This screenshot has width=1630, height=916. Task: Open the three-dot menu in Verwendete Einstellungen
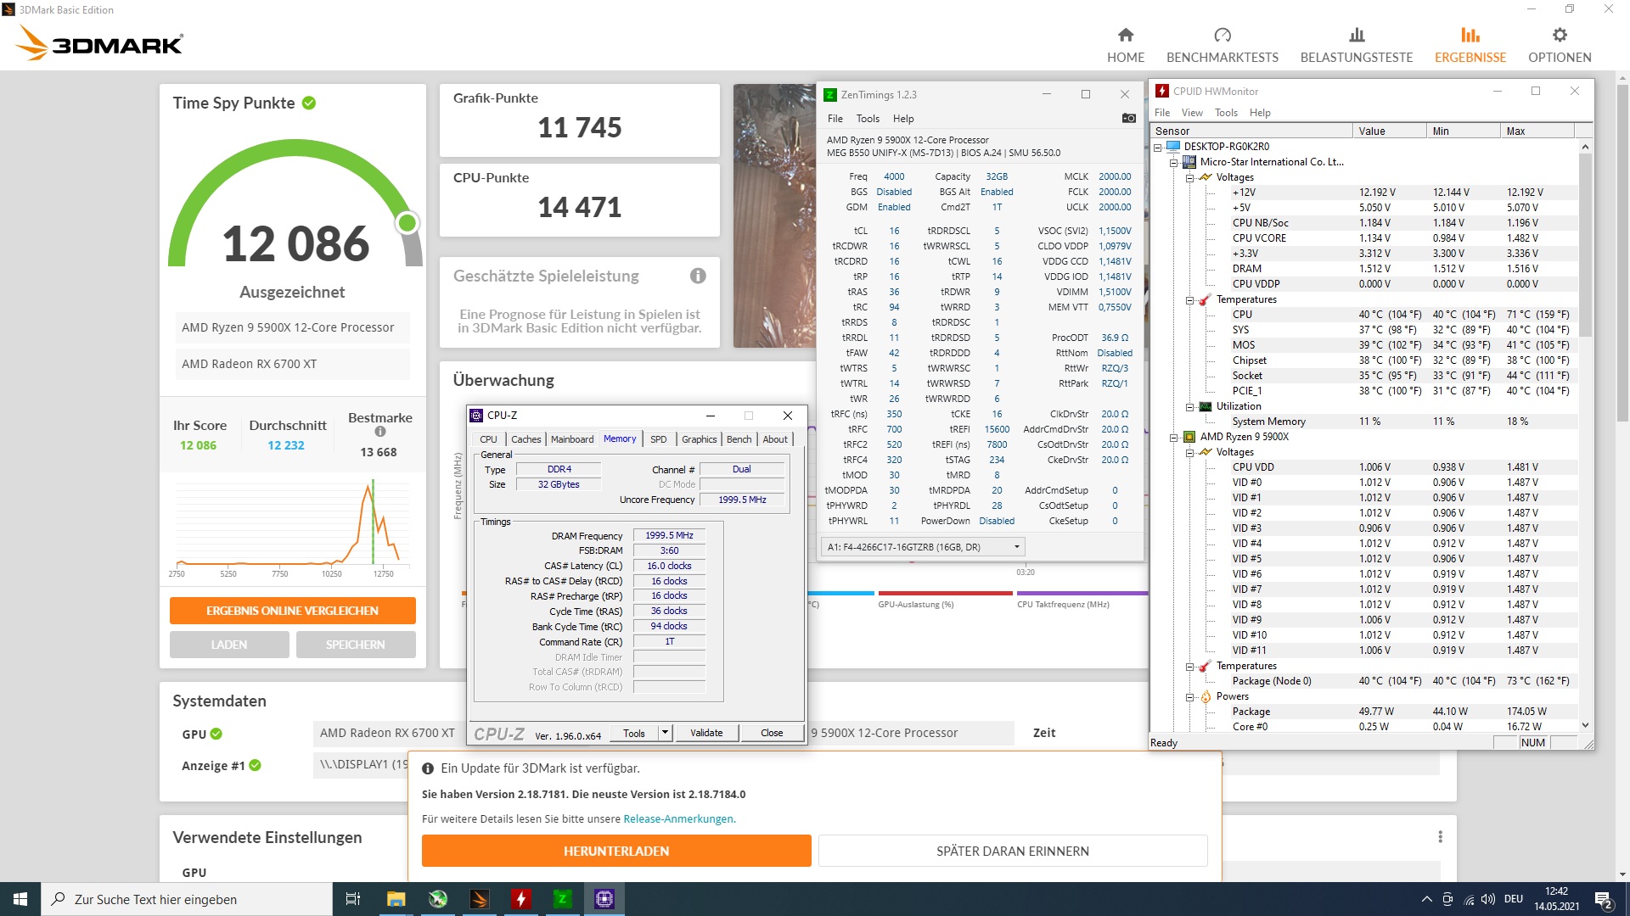pos(1440,837)
